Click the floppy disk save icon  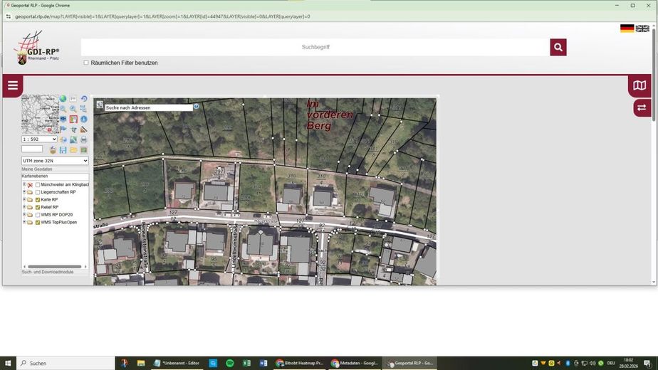pos(63,149)
